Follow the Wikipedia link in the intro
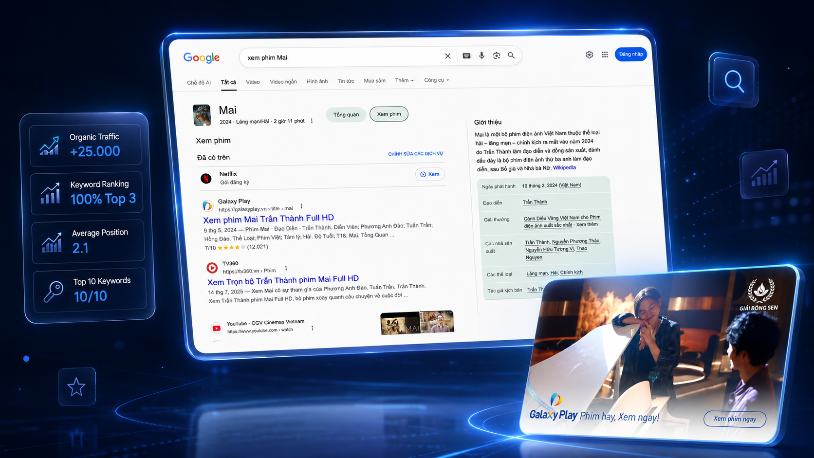This screenshot has height=458, width=814. 564,167
